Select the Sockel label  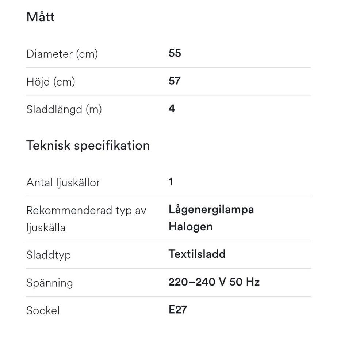(x=43, y=310)
